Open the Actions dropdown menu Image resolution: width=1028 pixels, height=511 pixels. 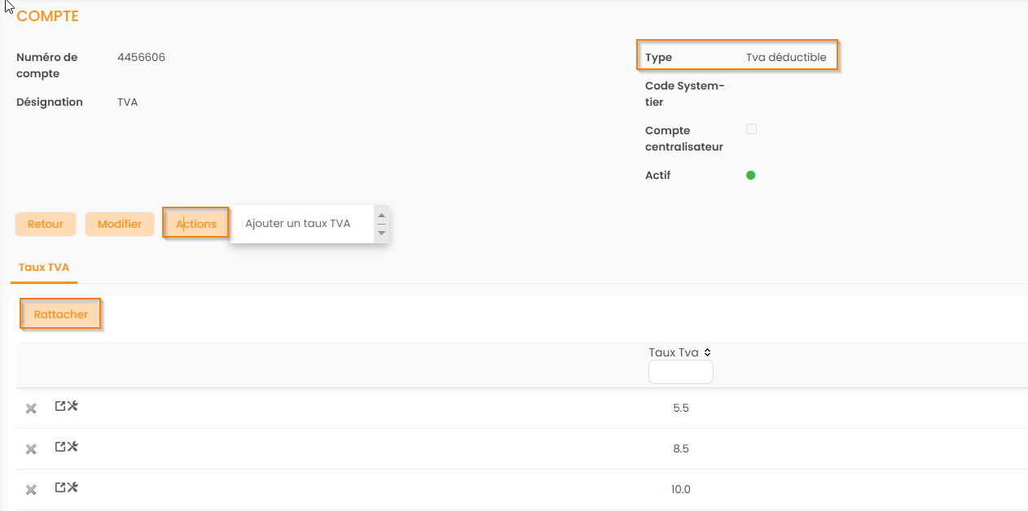tap(195, 224)
